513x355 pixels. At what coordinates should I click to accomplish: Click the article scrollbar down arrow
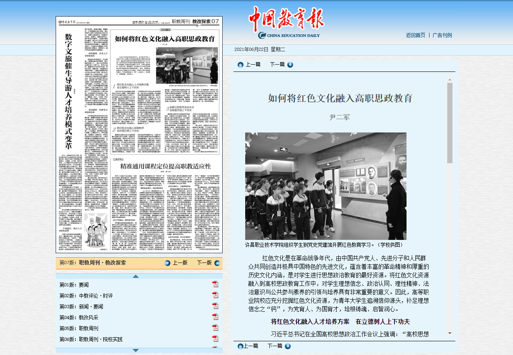450,333
